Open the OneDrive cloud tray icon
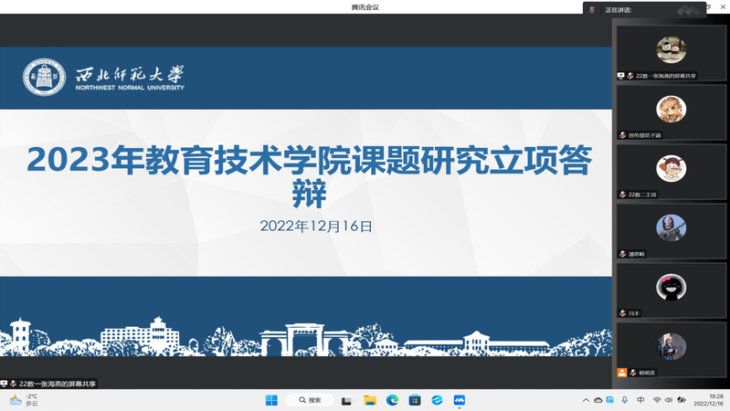730x411 pixels. [x=598, y=400]
